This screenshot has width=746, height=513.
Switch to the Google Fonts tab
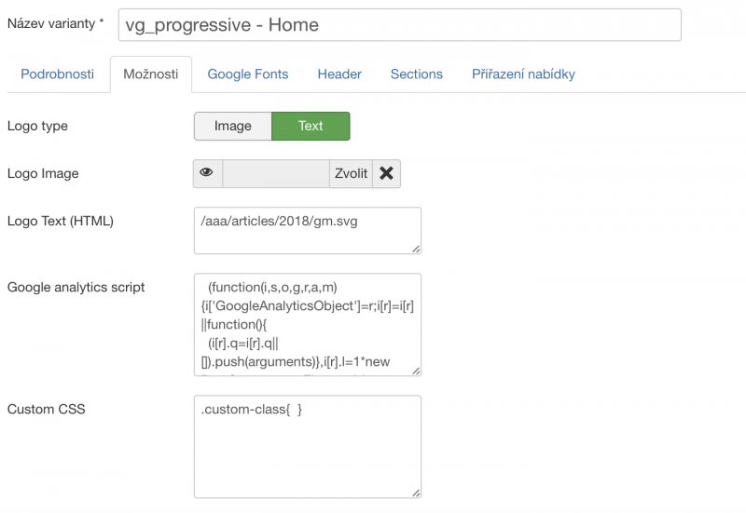point(247,74)
